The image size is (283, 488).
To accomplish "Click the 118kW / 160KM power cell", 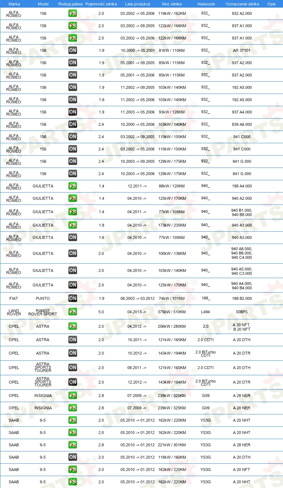I will point(172,457).
